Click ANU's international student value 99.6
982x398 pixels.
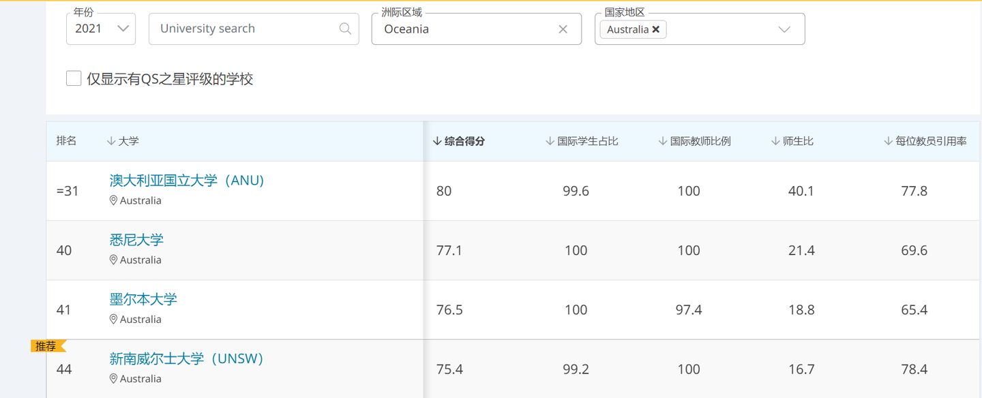point(576,192)
